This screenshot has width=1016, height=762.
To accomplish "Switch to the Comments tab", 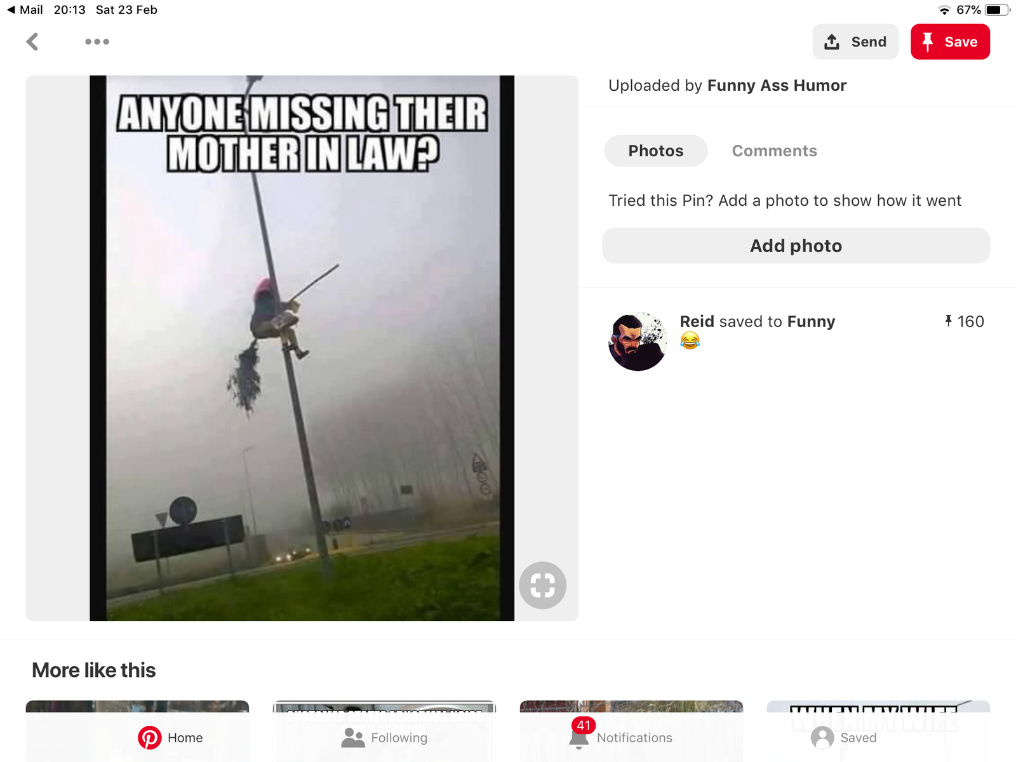I will (774, 150).
